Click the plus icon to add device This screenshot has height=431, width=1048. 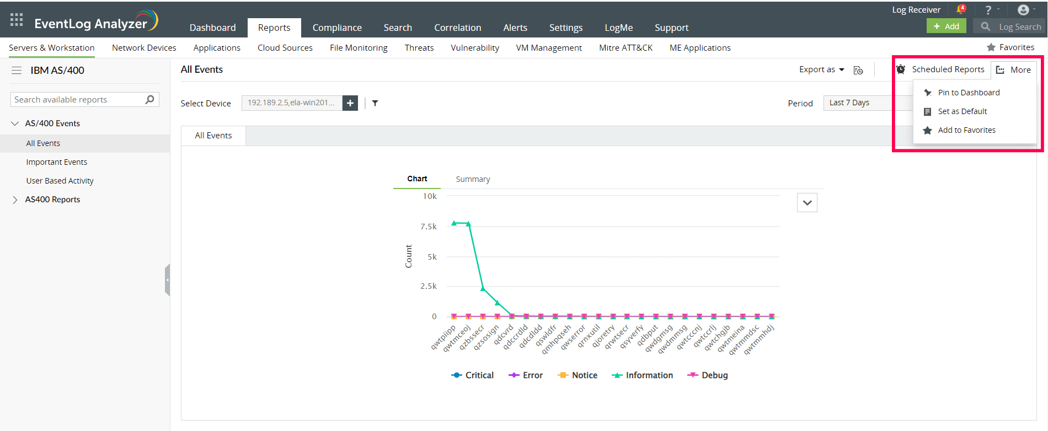(350, 103)
